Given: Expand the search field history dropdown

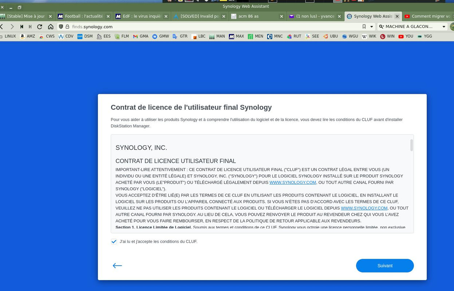Looking at the screenshot, I should (444, 27).
